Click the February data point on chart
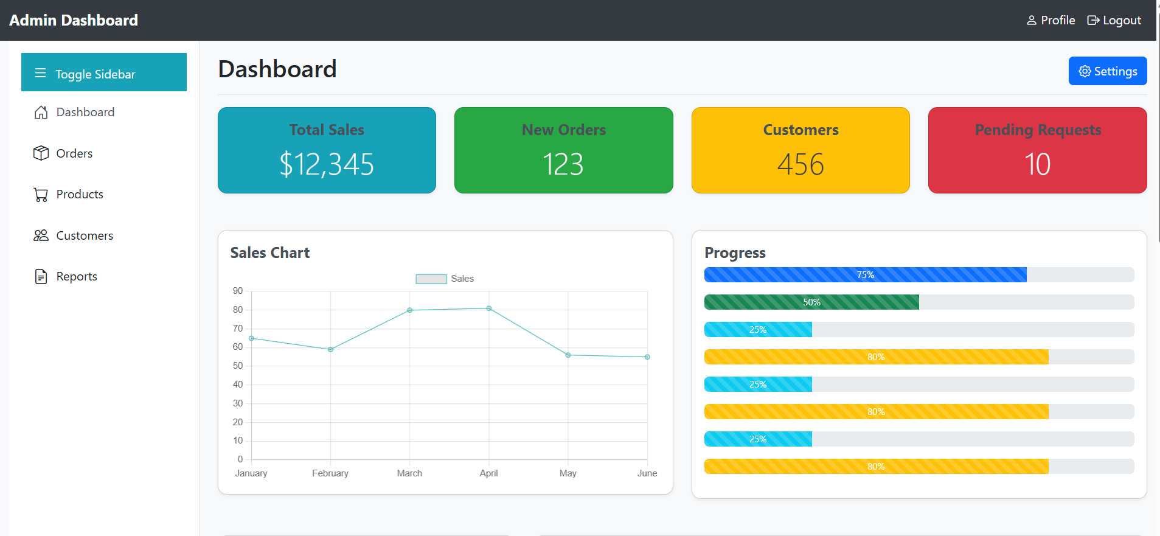1160x536 pixels. point(330,349)
